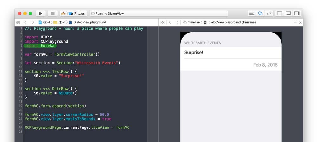Open DialogView.playground (Timeline) breadcrumb

pos(230,22)
